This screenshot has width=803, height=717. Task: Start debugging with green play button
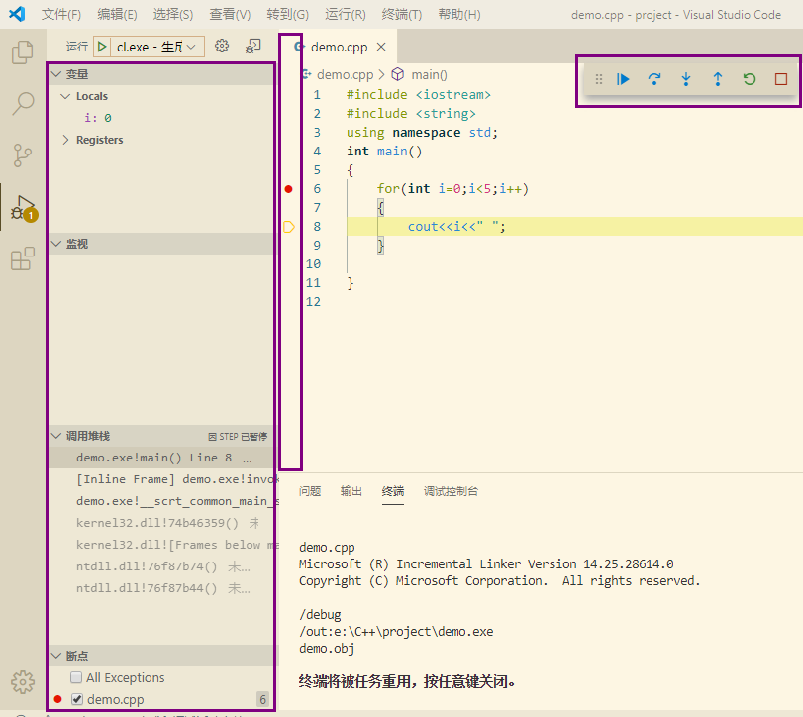[x=102, y=47]
